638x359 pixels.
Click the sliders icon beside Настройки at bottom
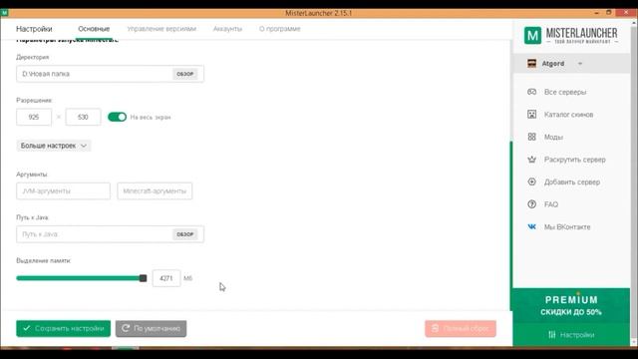click(x=551, y=335)
